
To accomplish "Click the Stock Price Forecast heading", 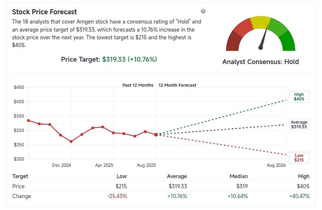I will pyautogui.click(x=44, y=12).
